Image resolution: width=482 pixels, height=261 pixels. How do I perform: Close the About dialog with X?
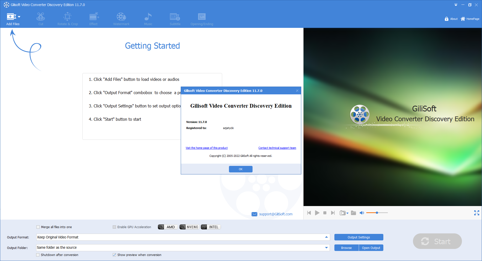coord(297,91)
